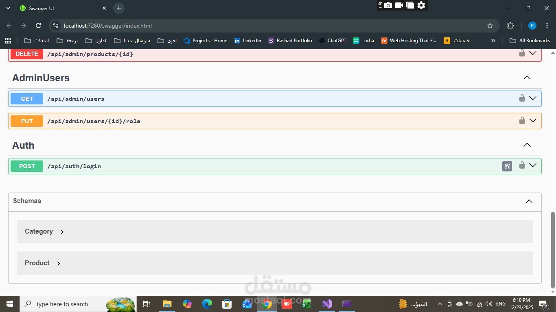Screen dimensions: 556x312
Task: Open the اخرى bookmark folder
Action: tap(167, 41)
